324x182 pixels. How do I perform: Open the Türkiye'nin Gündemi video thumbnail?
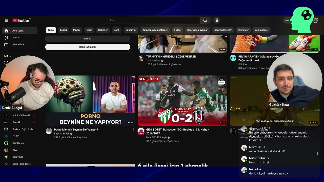point(183,44)
